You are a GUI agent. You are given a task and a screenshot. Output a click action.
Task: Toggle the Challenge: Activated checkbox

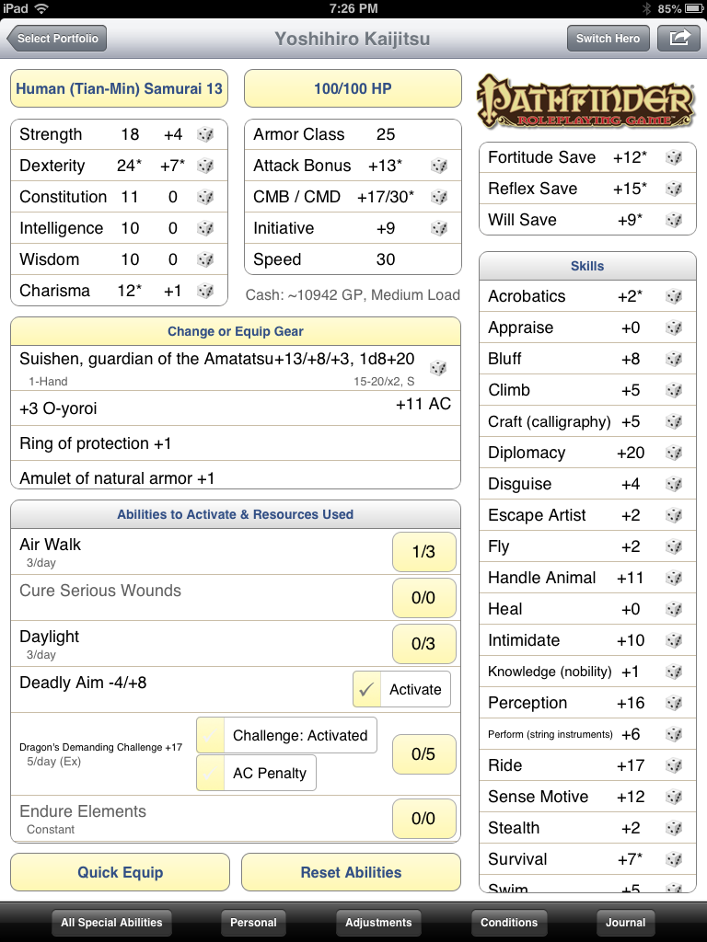point(212,735)
